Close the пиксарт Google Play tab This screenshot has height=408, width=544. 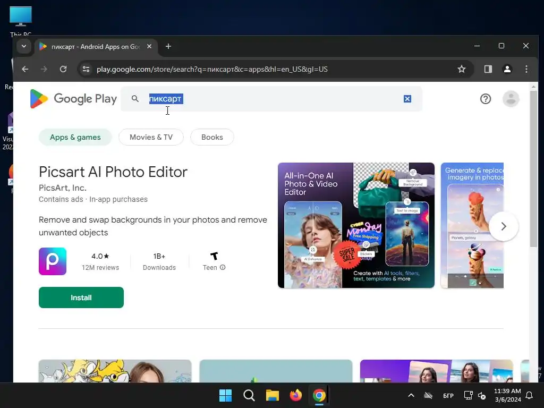pyautogui.click(x=149, y=47)
